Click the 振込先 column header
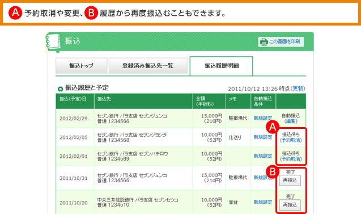This screenshot has height=214, width=361. [143, 101]
